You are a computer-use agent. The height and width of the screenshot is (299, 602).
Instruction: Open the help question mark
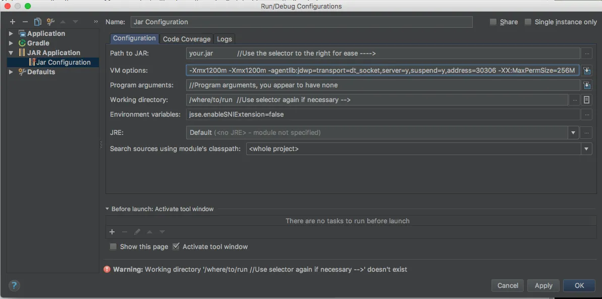[x=14, y=285]
